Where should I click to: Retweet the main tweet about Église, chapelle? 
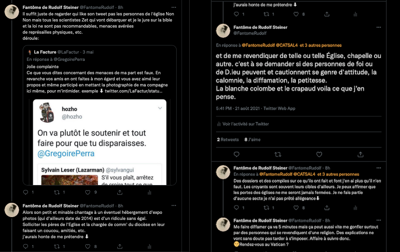click(278, 154)
